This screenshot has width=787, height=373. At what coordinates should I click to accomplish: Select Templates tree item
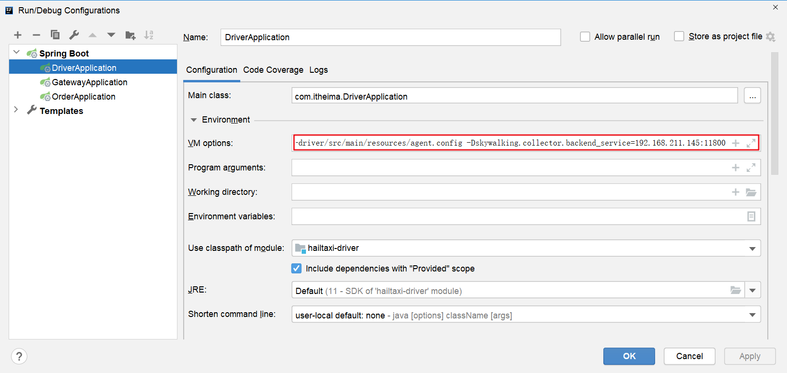61,111
